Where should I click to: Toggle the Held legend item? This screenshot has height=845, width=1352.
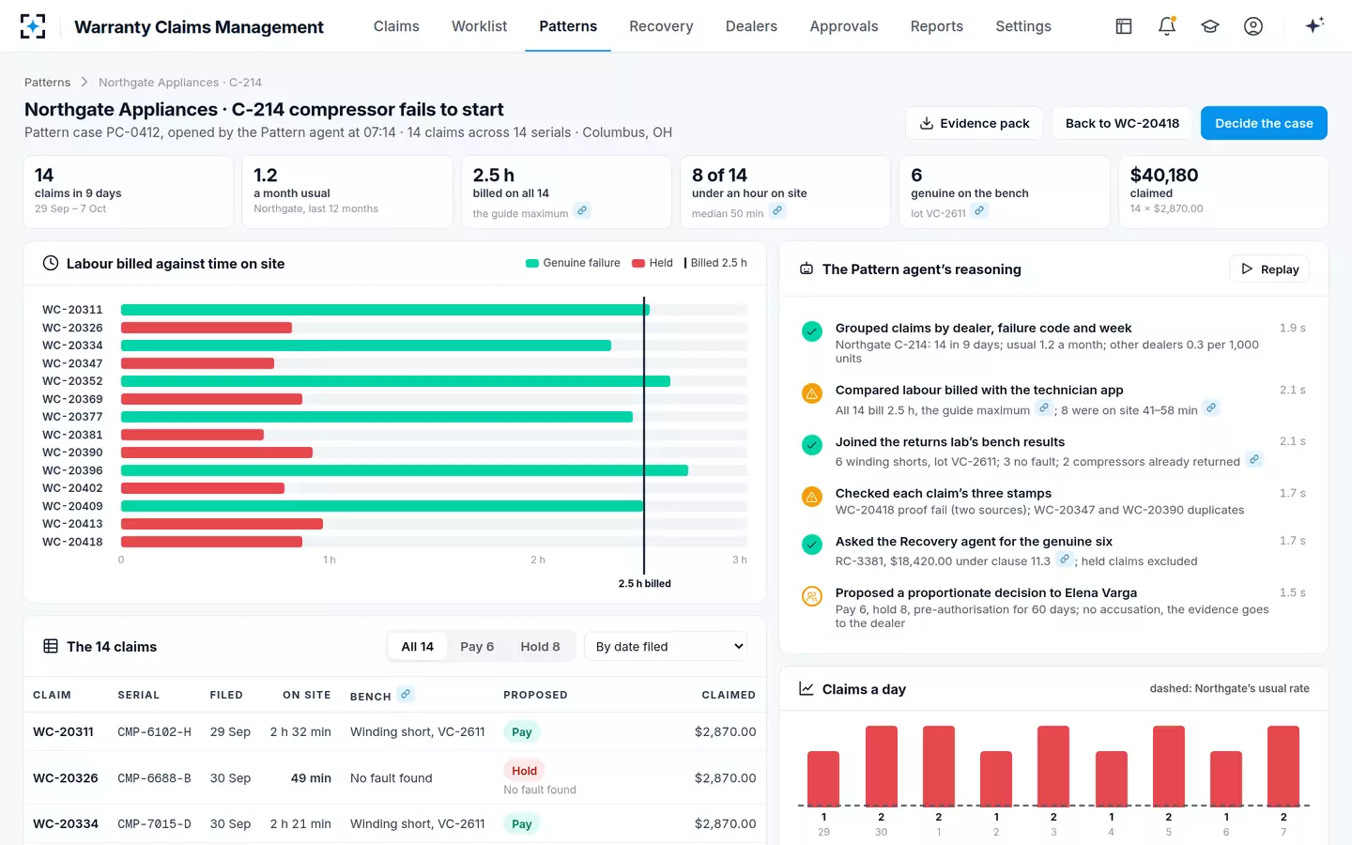point(653,263)
